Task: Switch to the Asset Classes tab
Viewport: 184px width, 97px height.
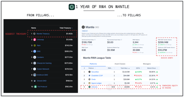Action: [120, 64]
